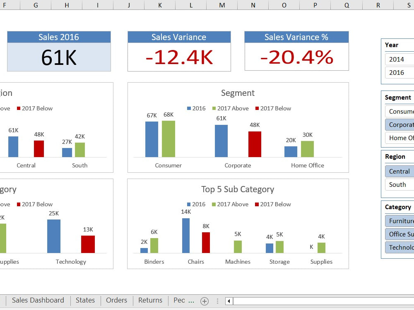This screenshot has width=414, height=310.
Task: Toggle South in the Region slicer
Action: pyautogui.click(x=400, y=184)
